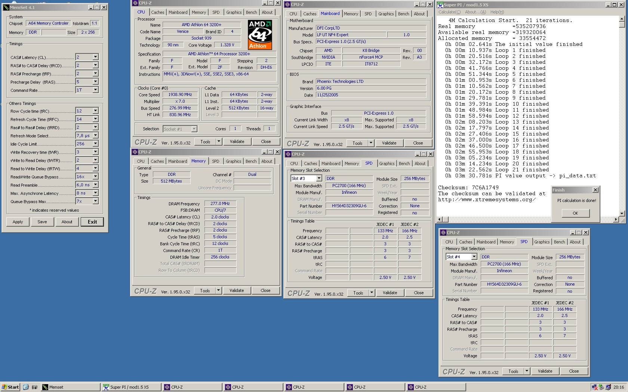The image size is (628, 392).
Task: Open Mainboard tab in CPU-Z Memory window
Action: pyautogui.click(x=178, y=161)
